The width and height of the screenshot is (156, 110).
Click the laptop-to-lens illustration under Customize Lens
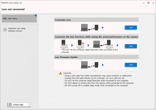tap(90, 28)
